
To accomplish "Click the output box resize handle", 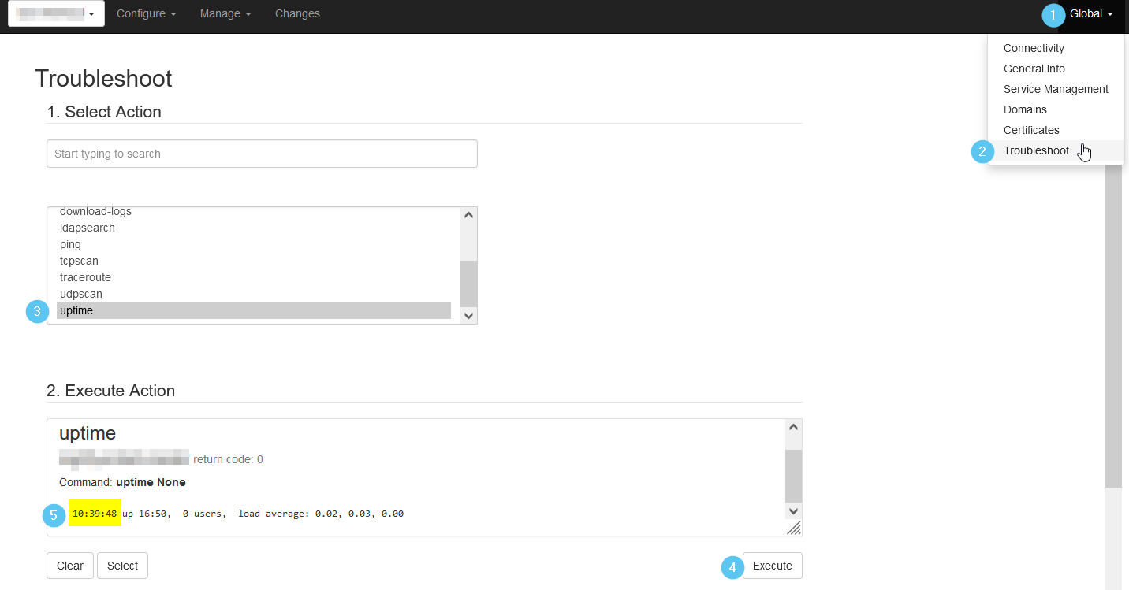I will click(x=794, y=528).
